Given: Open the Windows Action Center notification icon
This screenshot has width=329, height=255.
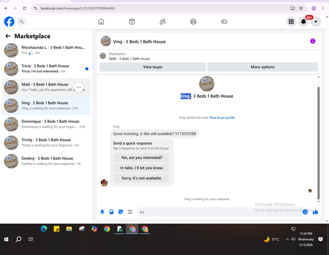Looking at the screenshot, I should (x=320, y=239).
